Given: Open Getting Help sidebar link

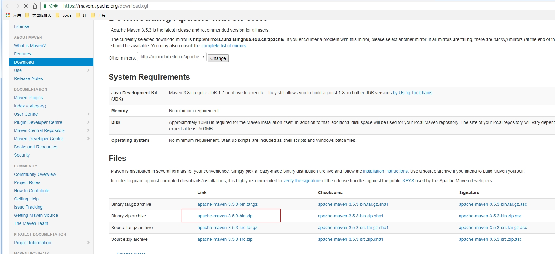Looking at the screenshot, I should (26, 199).
